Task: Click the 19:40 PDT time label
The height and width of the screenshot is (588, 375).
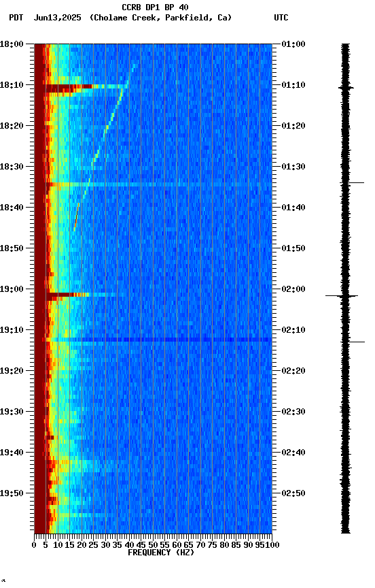Action: click(x=12, y=453)
